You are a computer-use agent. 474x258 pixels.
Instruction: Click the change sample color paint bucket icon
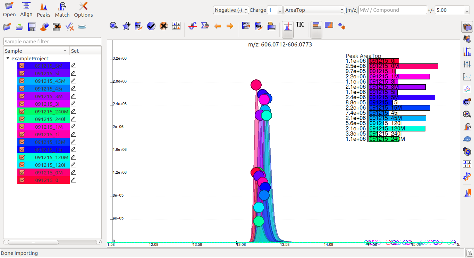click(44, 26)
